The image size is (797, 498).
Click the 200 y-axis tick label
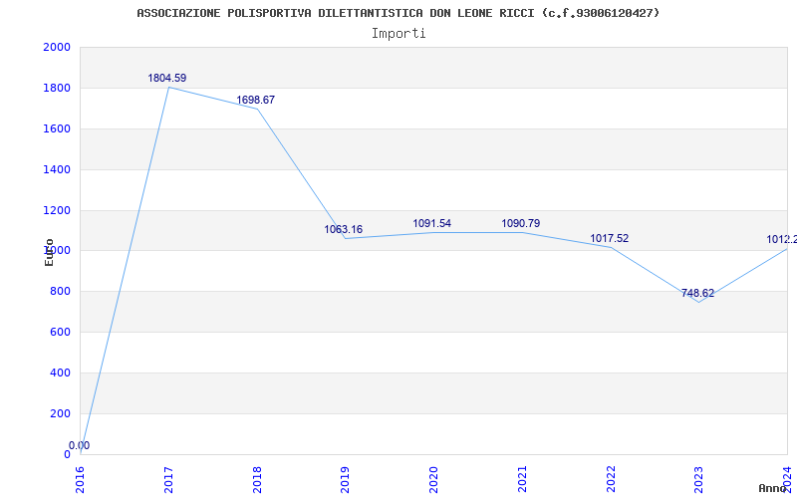click(61, 413)
